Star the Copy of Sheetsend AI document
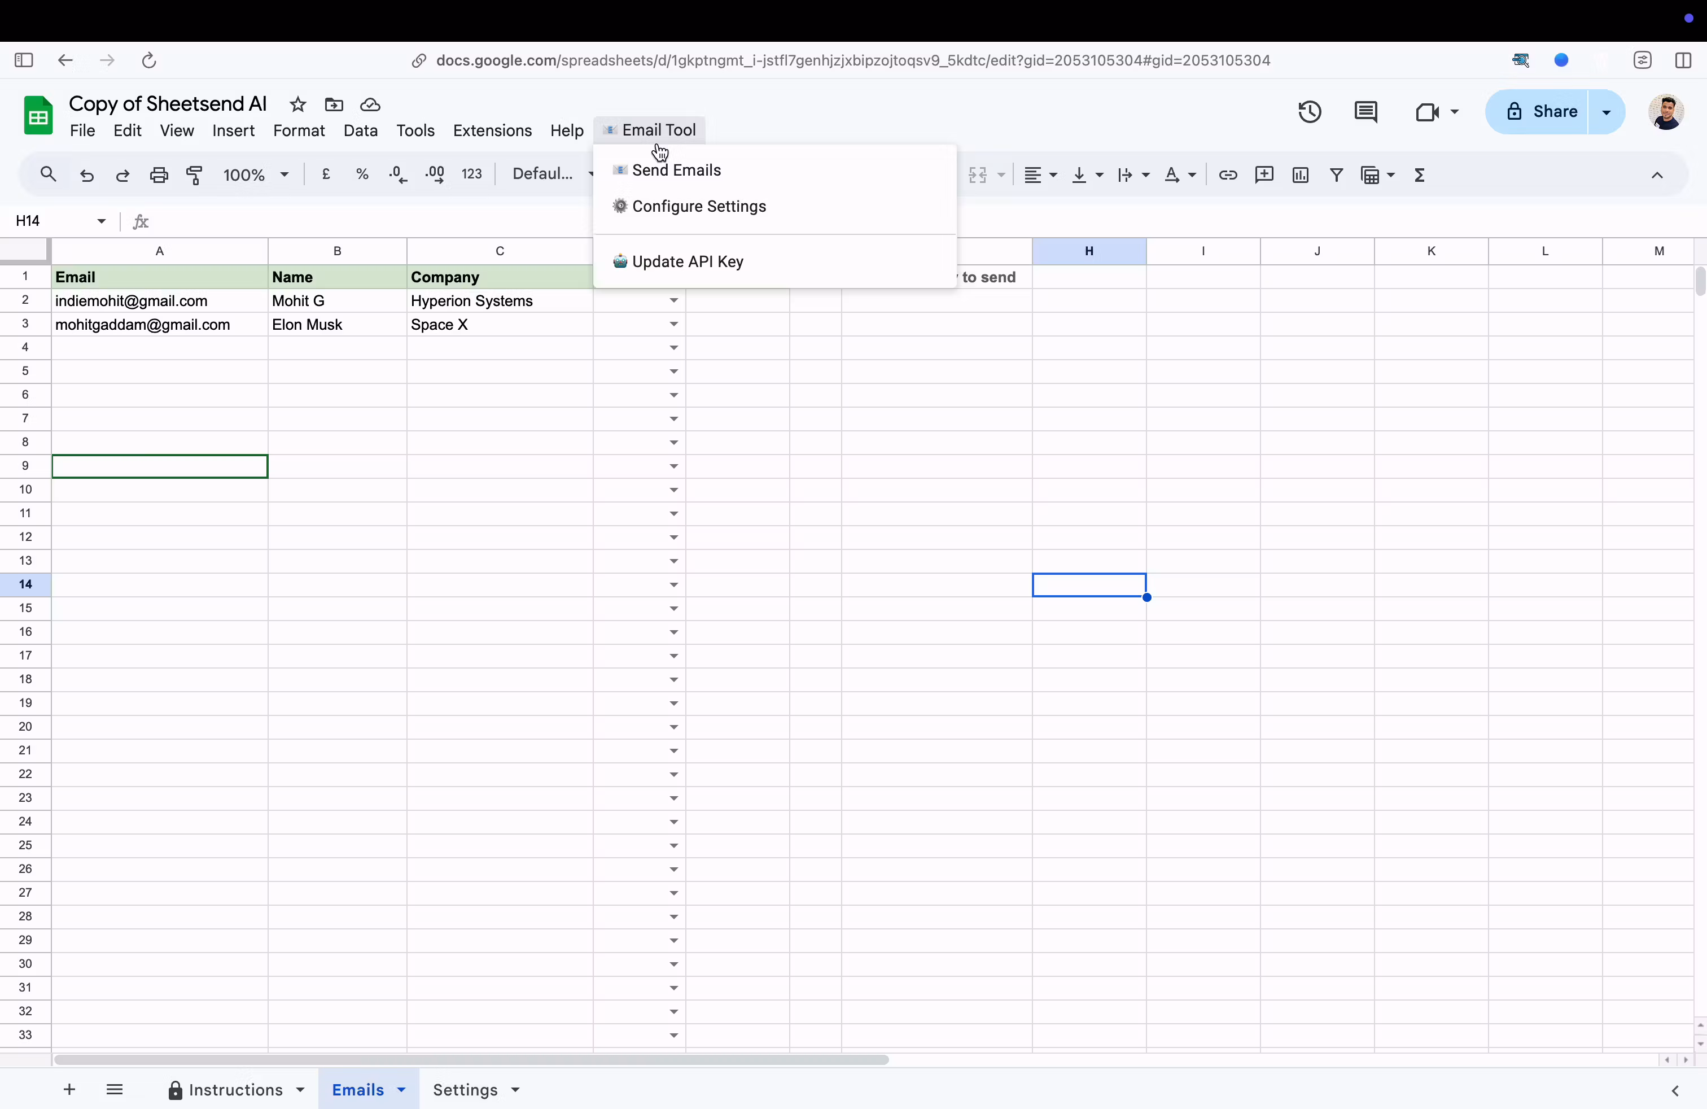Screen dimensions: 1707x1109 pyautogui.click(x=297, y=104)
